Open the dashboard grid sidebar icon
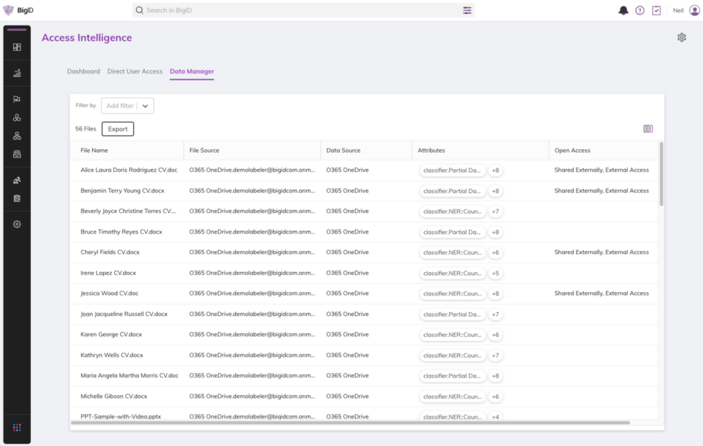Screen dimensions: 703x446 click(17, 47)
